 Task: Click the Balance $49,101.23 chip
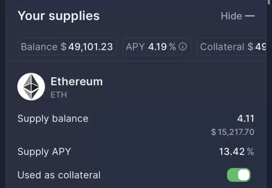pyautogui.click(x=67, y=47)
